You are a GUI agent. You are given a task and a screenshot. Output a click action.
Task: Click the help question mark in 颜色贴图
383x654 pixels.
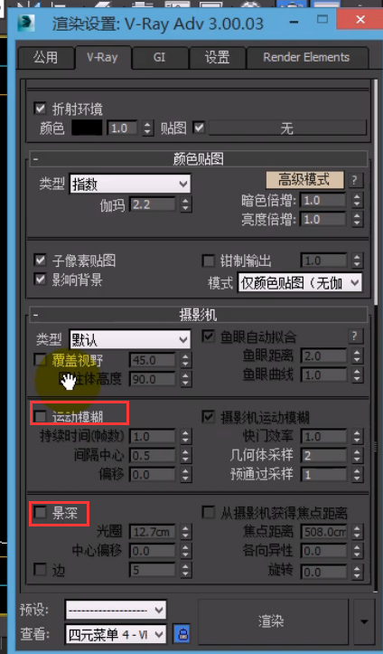click(354, 180)
